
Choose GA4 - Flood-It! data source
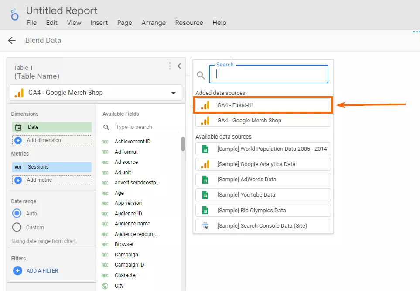point(263,105)
